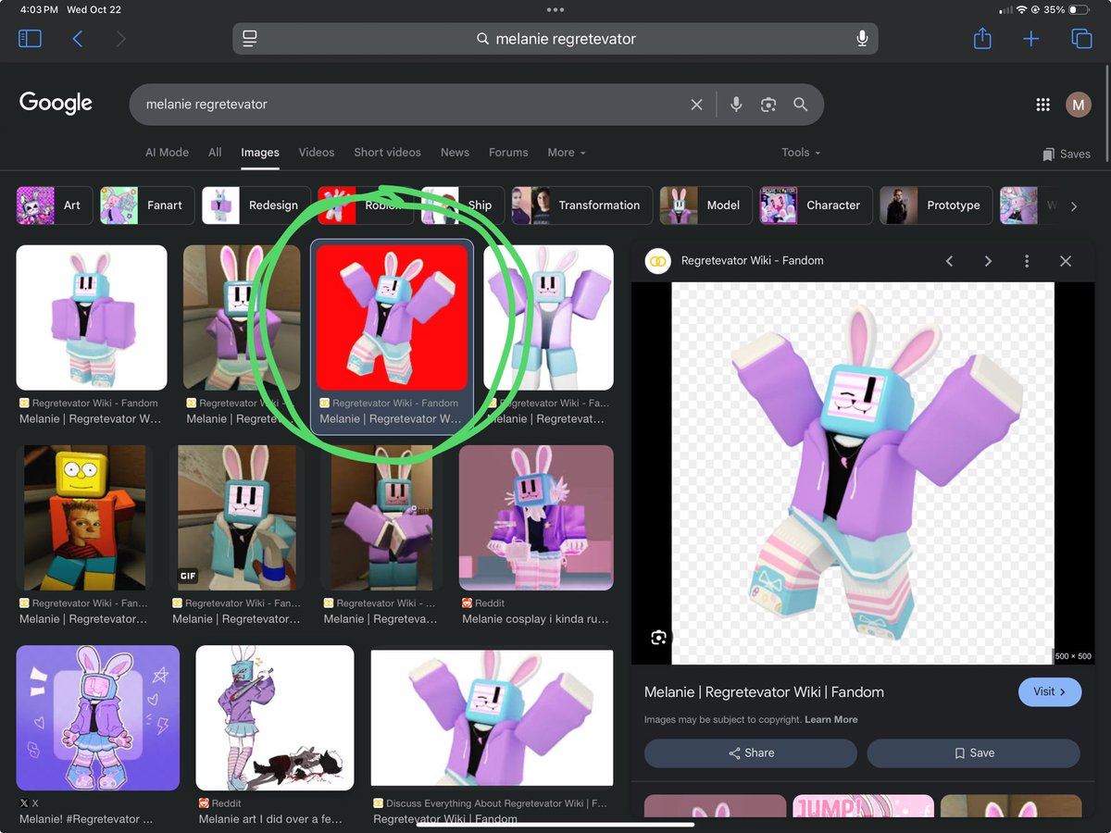Close the image preview panel
Screen dimensions: 1111x833
(x=1066, y=261)
